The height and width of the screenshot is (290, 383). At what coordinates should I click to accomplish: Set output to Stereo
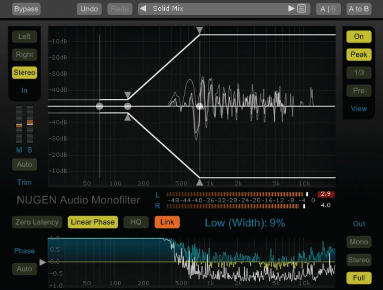(x=359, y=260)
